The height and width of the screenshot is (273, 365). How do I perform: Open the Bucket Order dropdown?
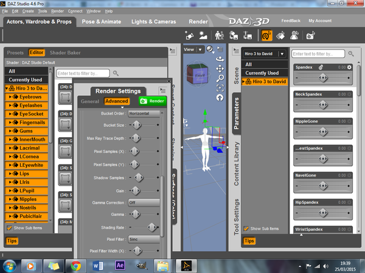[144, 113]
